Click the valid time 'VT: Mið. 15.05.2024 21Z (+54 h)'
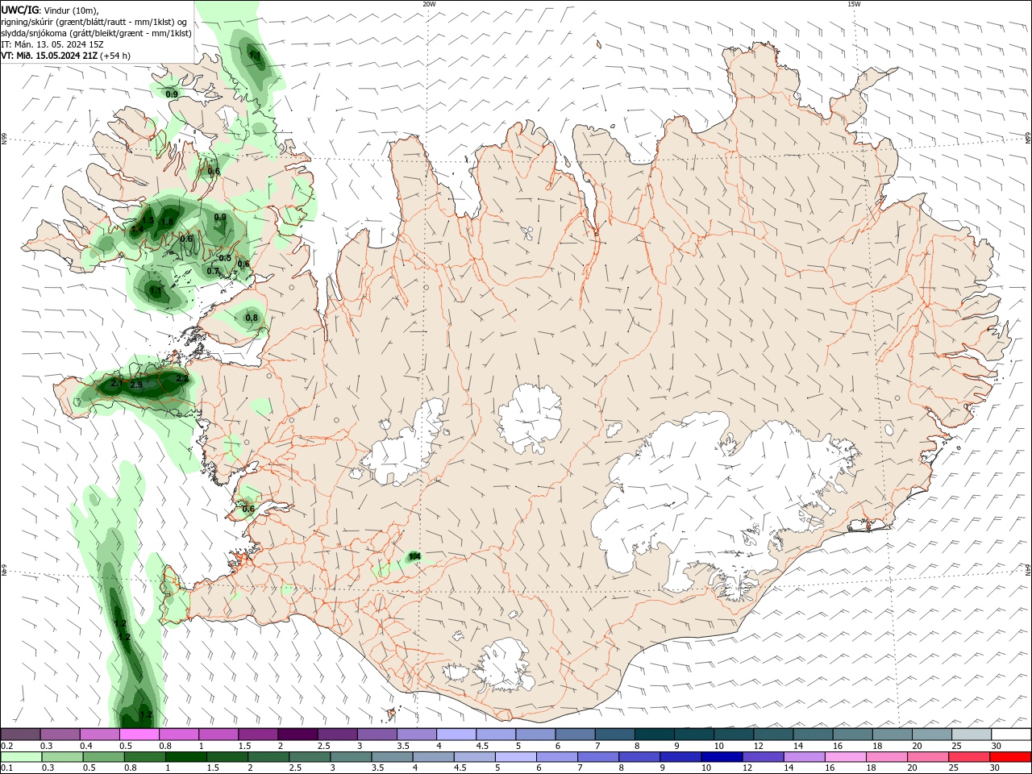The width and height of the screenshot is (1032, 774). point(66,56)
